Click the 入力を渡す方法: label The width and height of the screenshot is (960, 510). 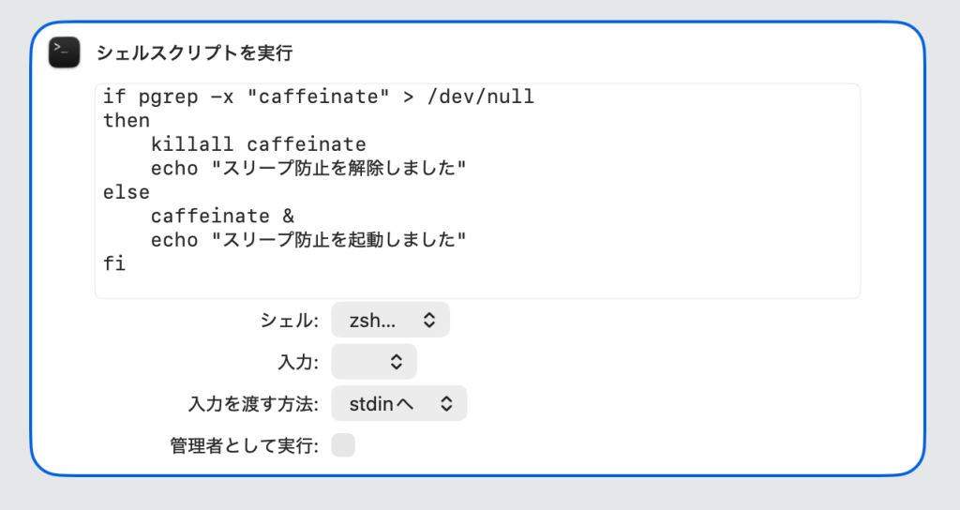click(x=253, y=404)
